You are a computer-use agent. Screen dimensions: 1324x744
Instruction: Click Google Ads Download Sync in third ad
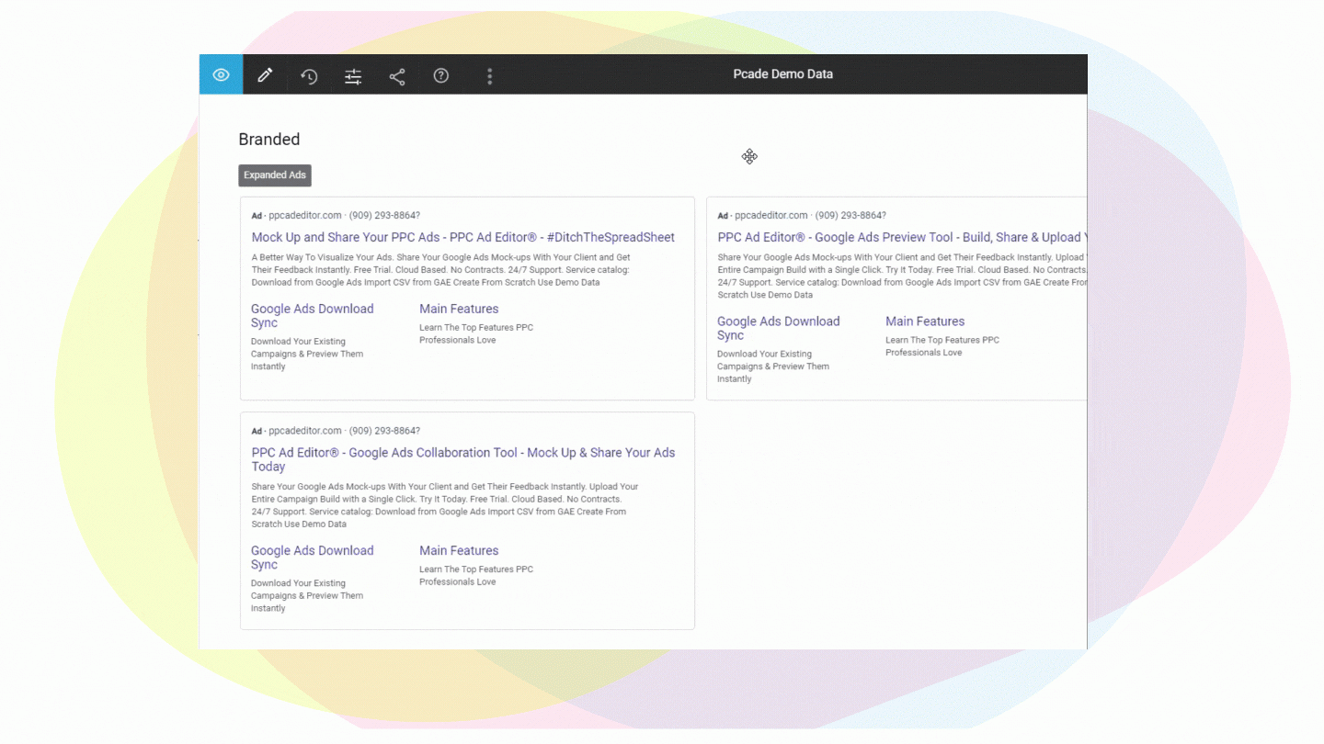tap(313, 558)
